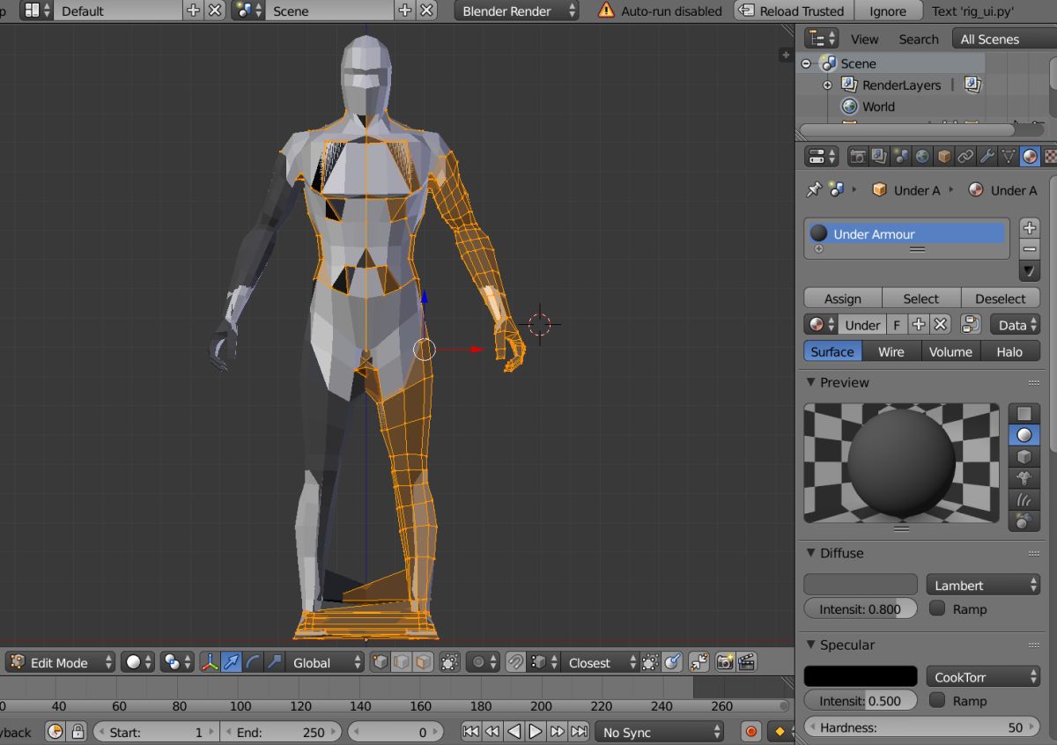The image size is (1057, 745).
Task: Click the black specular color swatch
Action: (860, 676)
